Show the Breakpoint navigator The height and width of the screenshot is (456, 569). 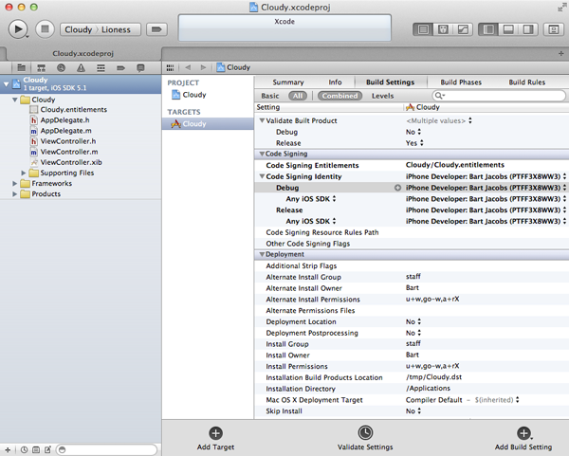point(120,67)
